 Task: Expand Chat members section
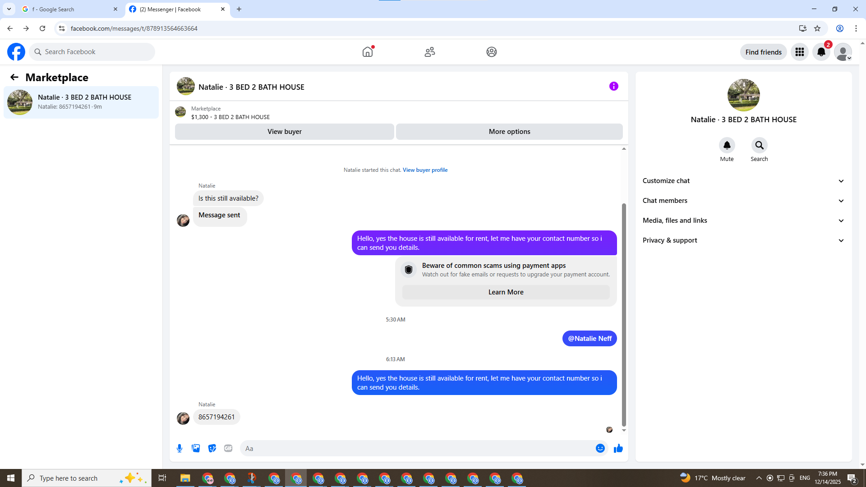(743, 201)
